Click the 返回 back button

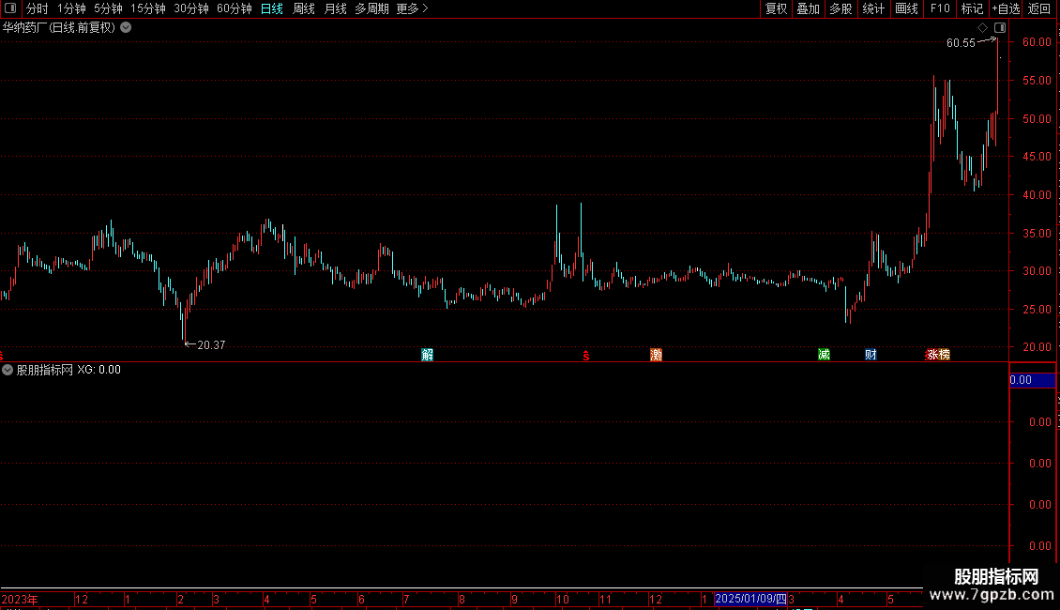[1039, 8]
